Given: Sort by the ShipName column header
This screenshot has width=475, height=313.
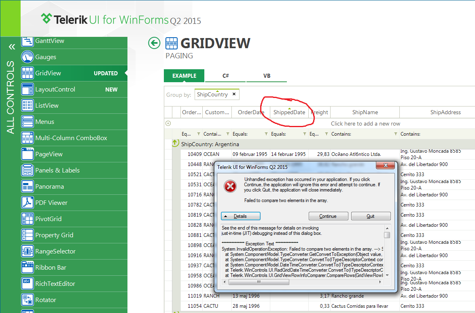Looking at the screenshot, I should 365,112.
